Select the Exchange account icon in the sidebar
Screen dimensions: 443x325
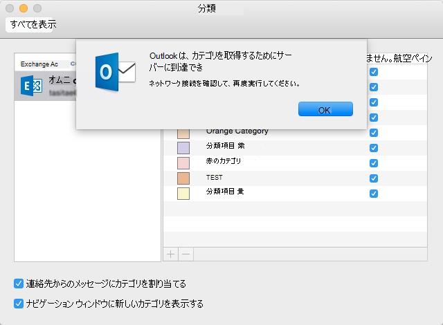[x=31, y=86]
